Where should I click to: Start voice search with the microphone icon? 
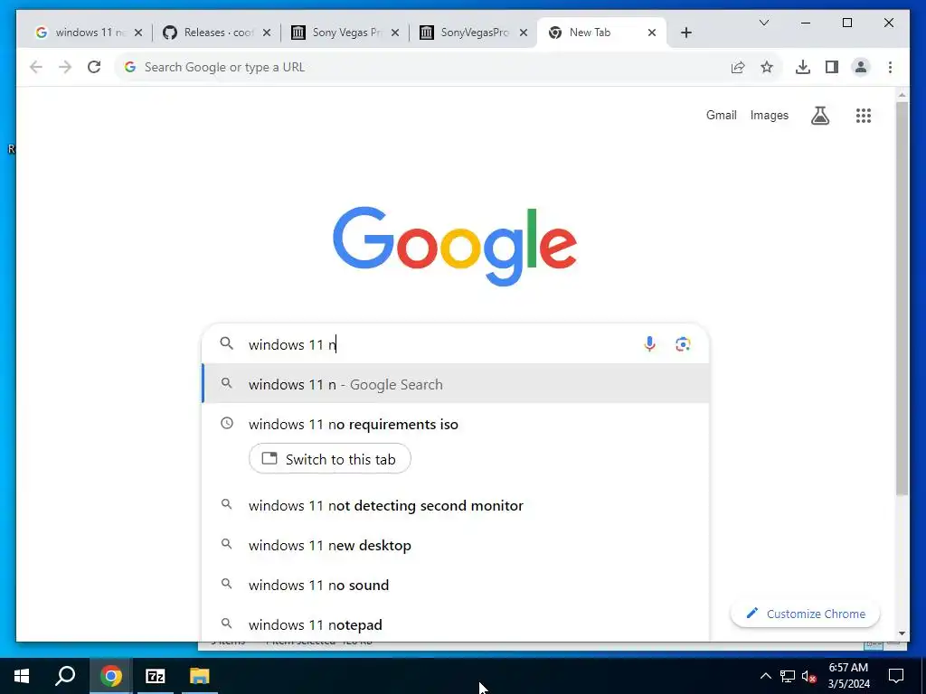point(649,344)
